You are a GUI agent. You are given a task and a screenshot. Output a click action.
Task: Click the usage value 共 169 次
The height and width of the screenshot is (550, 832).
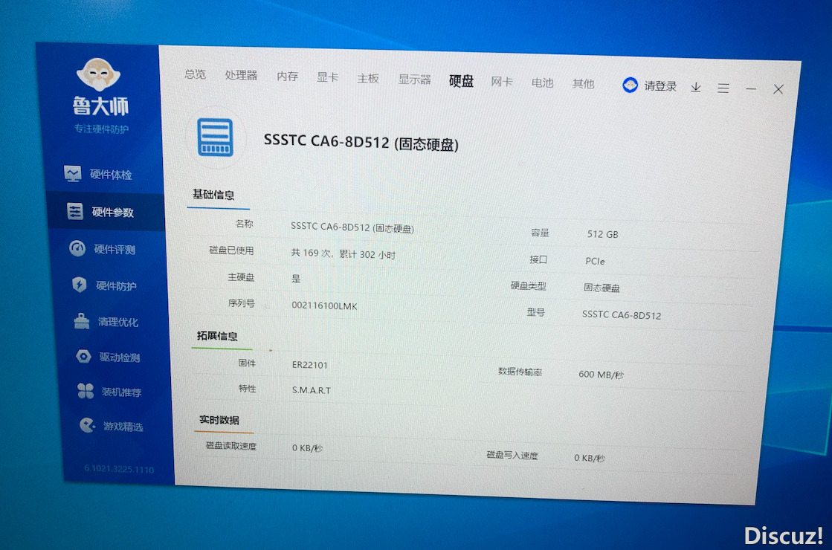coord(312,253)
